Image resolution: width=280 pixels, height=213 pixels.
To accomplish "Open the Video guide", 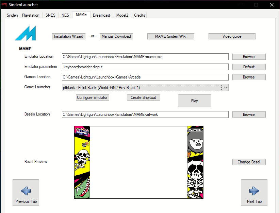I will (x=232, y=36).
